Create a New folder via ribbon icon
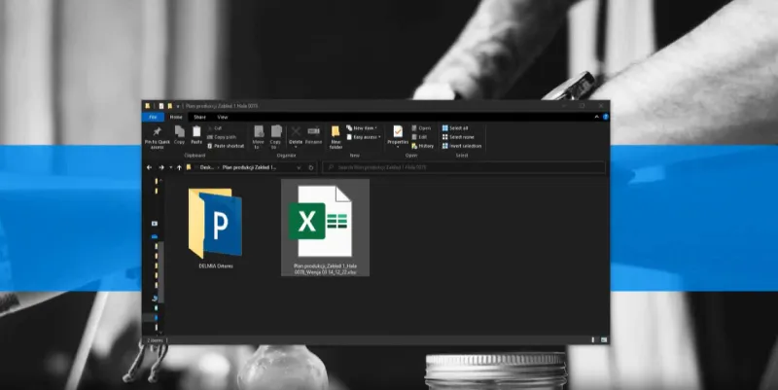Screen dimensions: 778x390 point(336,131)
